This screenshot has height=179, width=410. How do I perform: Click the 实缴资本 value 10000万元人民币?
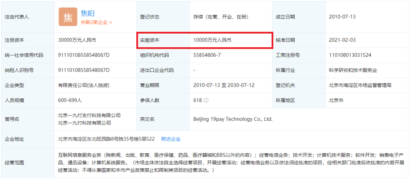212,40
